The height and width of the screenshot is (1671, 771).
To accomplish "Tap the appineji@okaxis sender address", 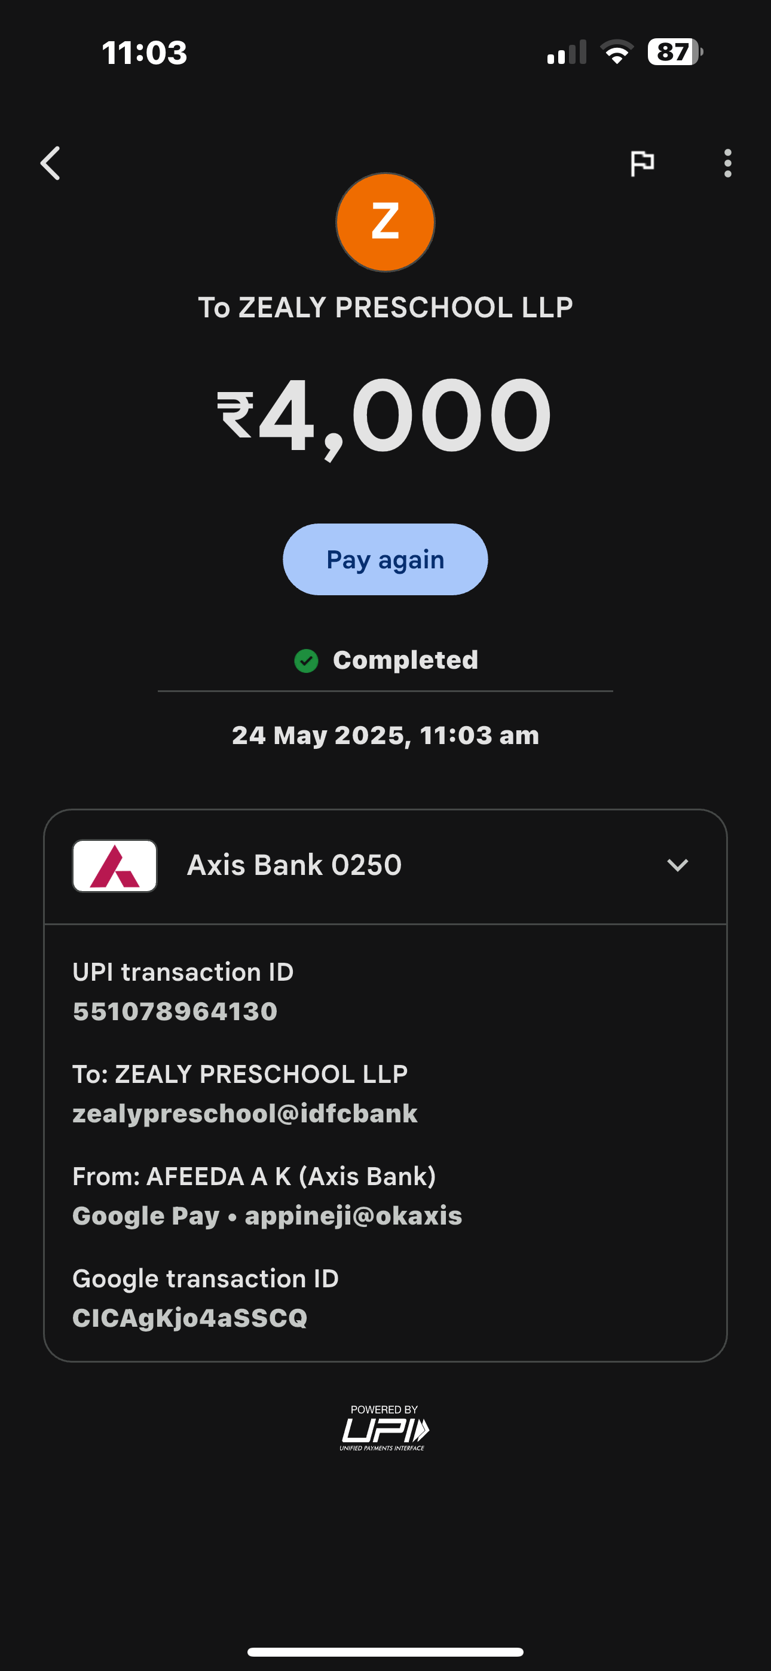I will pos(353,1216).
